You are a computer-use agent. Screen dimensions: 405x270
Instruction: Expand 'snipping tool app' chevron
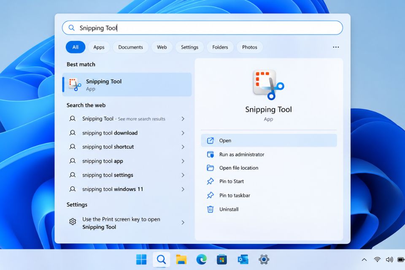click(x=183, y=161)
